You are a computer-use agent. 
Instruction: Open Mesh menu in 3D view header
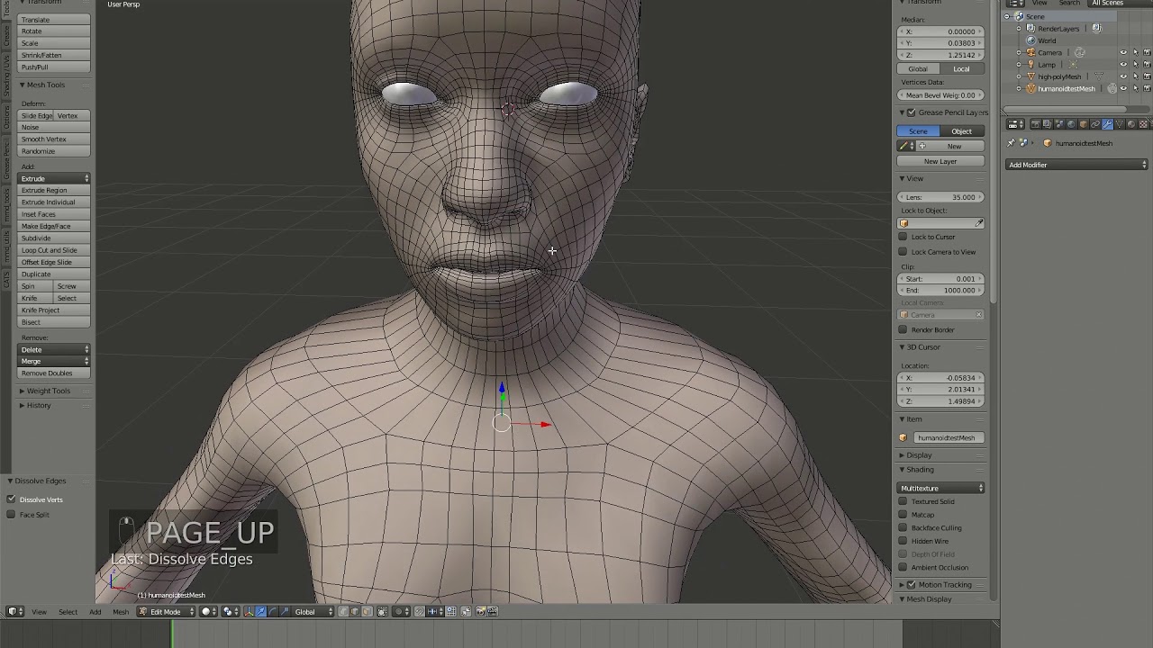pyautogui.click(x=120, y=612)
